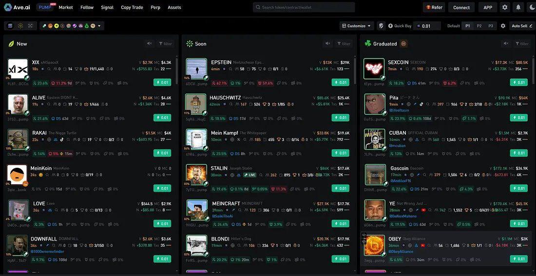Quick buy 0.01 on XIX row
This screenshot has width=536, height=276.
[162, 82]
